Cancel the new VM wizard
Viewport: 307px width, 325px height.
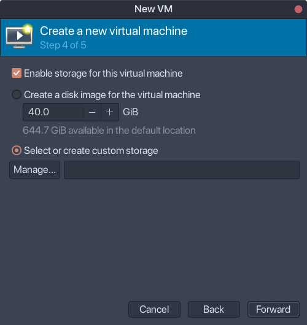click(x=154, y=309)
